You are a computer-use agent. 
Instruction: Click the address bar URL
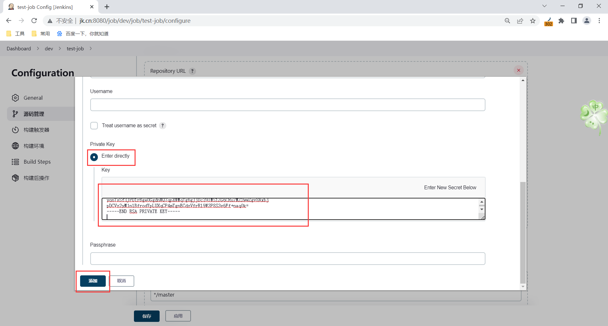pos(135,21)
